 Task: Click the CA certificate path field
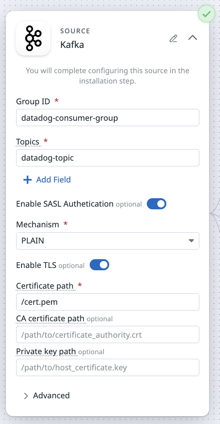coord(108,335)
